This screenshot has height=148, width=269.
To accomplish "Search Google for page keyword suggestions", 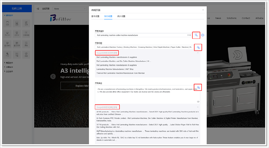I will [196, 35].
